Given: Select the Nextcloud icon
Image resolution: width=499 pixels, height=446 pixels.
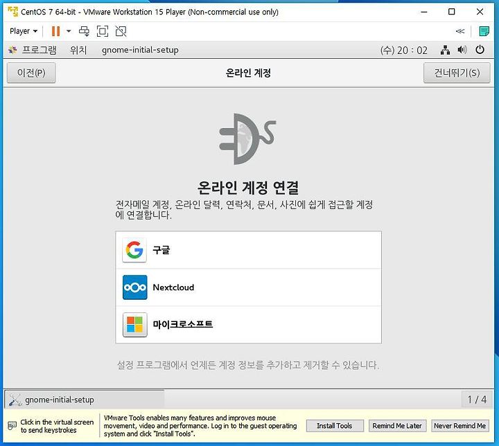Looking at the screenshot, I should coord(134,287).
